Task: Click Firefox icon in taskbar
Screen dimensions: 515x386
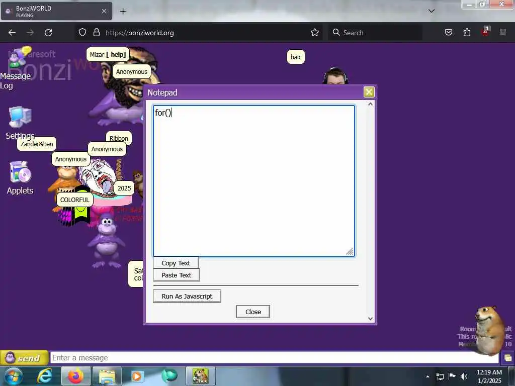Action: tap(75, 376)
